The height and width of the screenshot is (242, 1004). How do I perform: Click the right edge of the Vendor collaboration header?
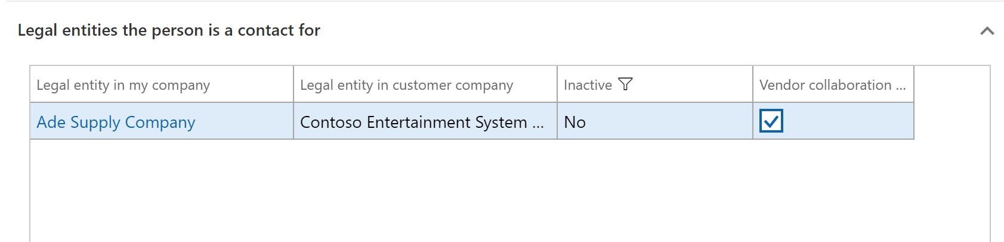pyautogui.click(x=913, y=84)
